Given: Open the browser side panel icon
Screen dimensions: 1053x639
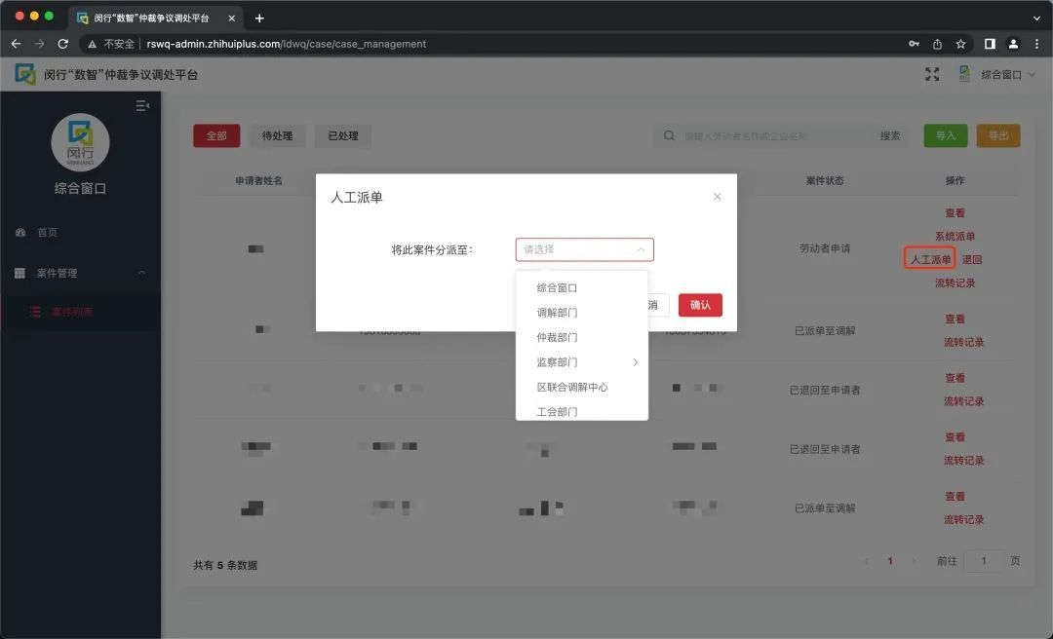Looking at the screenshot, I should point(990,44).
